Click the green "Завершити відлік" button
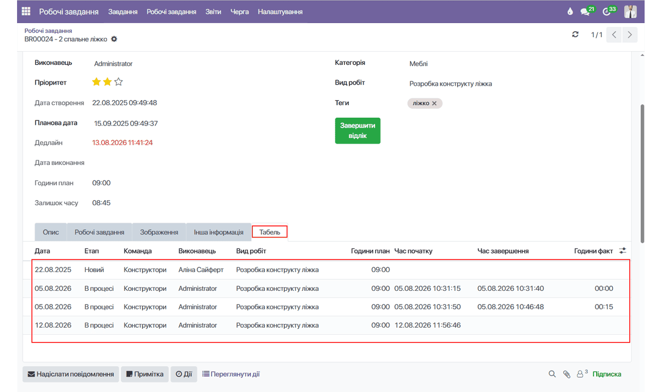 pyautogui.click(x=358, y=131)
